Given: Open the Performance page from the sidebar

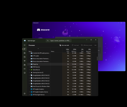Looking at the screenshot, I should [x=25, y=53].
